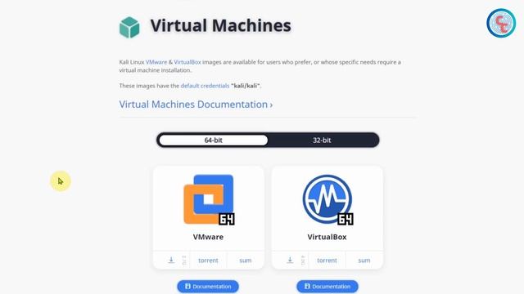Screen dimensions: 524x294
Task: Download the VMware image via arrow icon
Action: point(171,260)
